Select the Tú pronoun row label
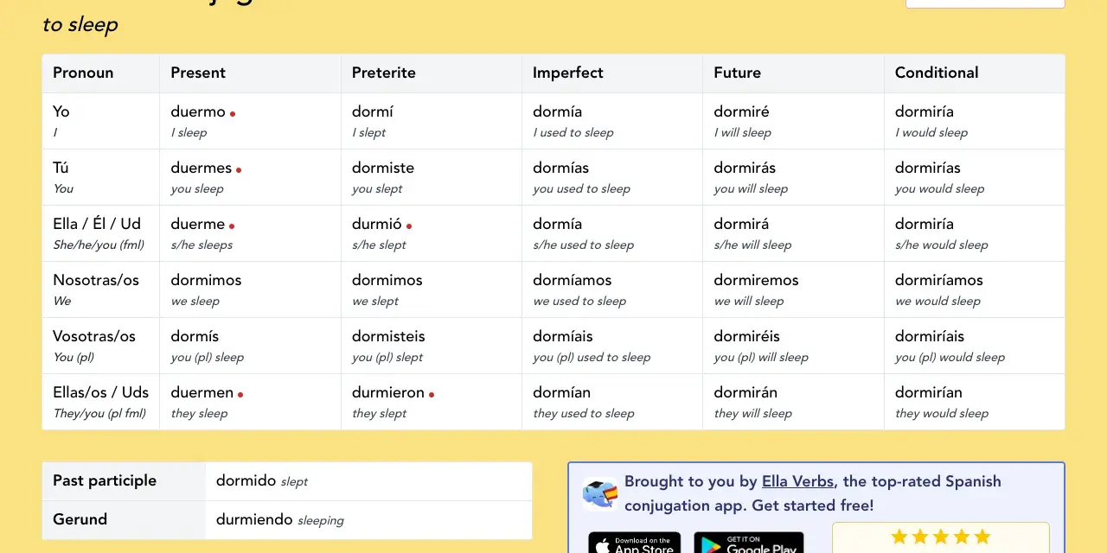1107x553 pixels. 61,168
